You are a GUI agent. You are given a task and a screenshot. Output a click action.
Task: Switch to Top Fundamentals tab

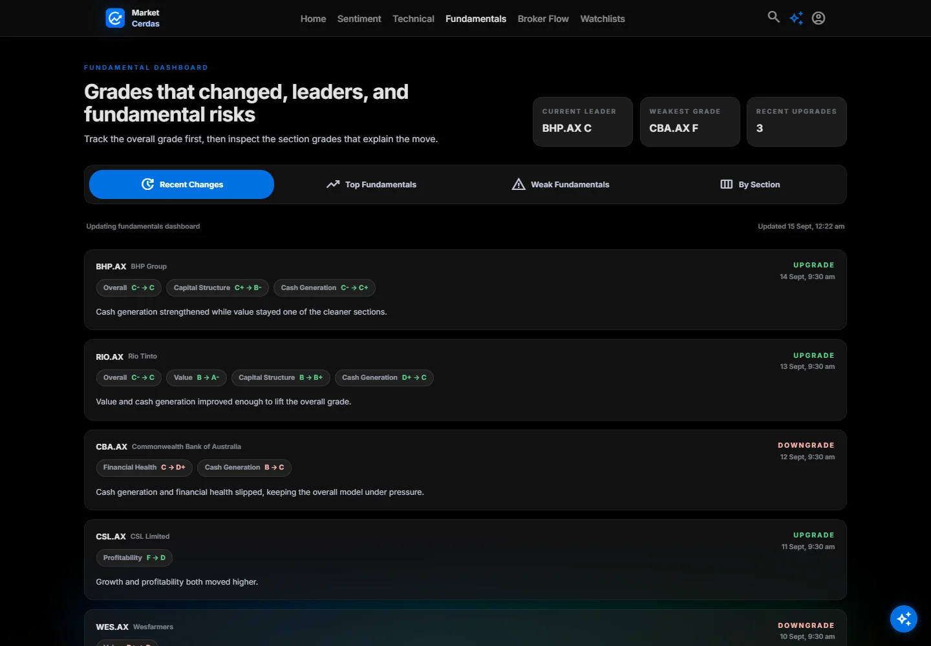point(371,184)
